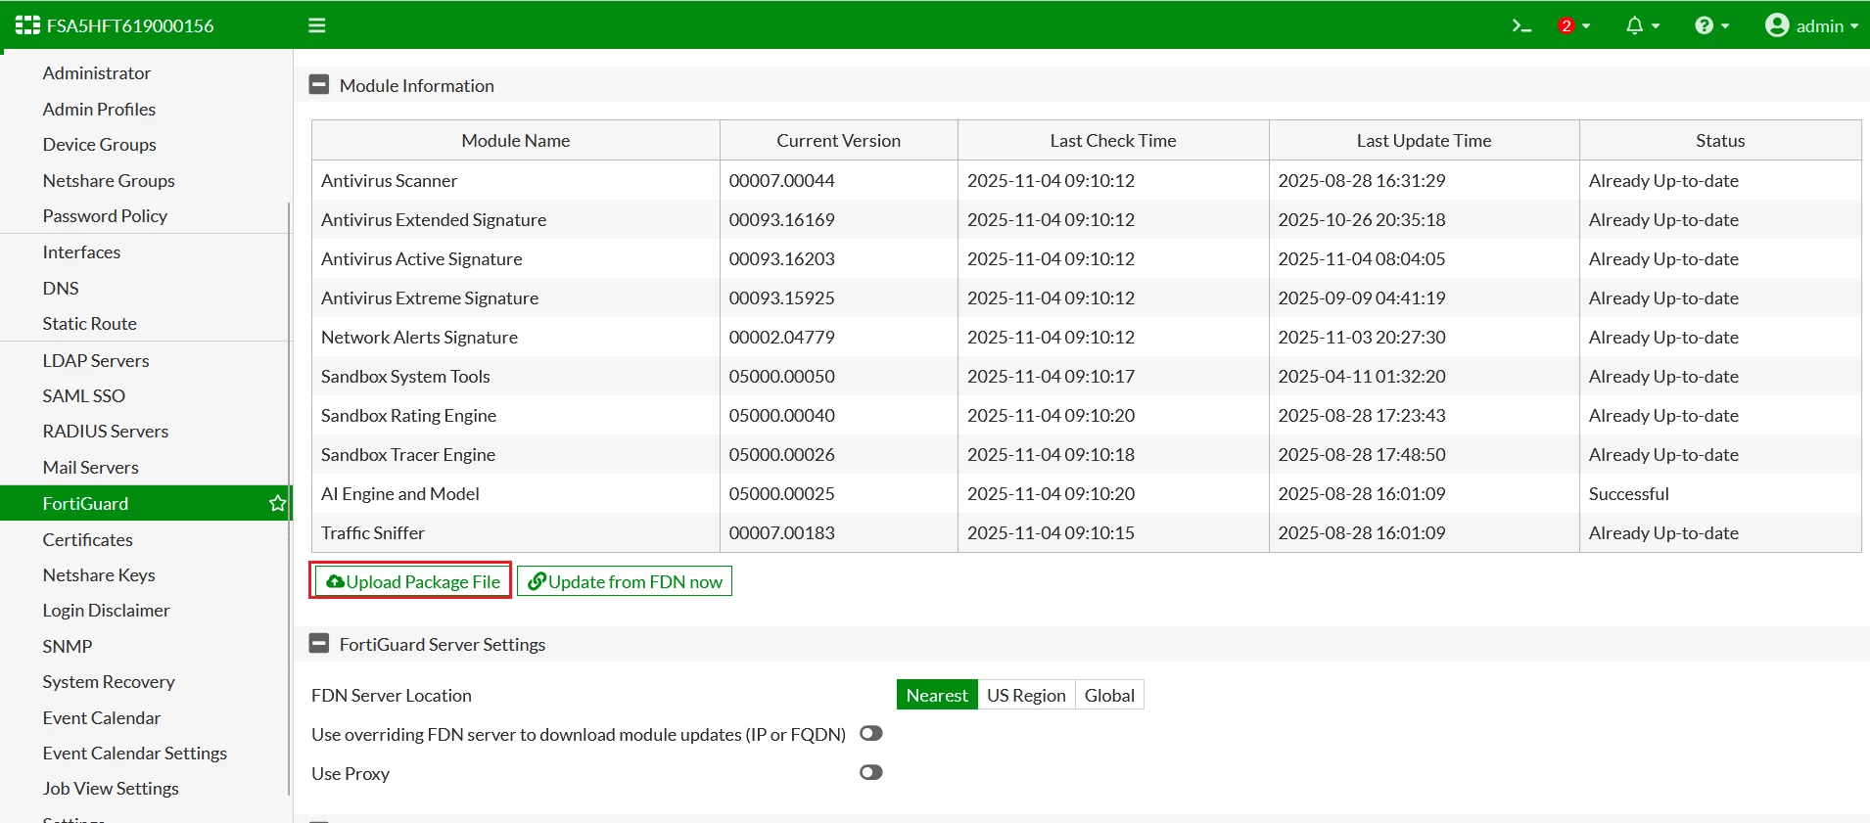The image size is (1870, 823).
Task: Open Event Calendar Settings page
Action: tap(135, 753)
